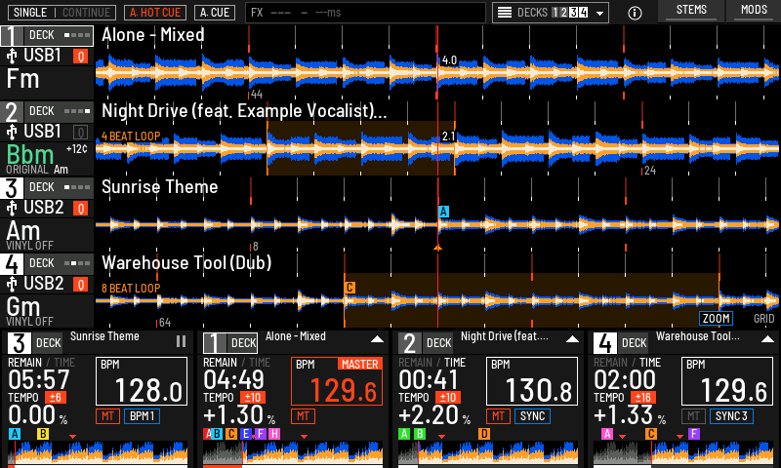Toggle A. CUE auto cue
The width and height of the screenshot is (781, 468).
(215, 13)
